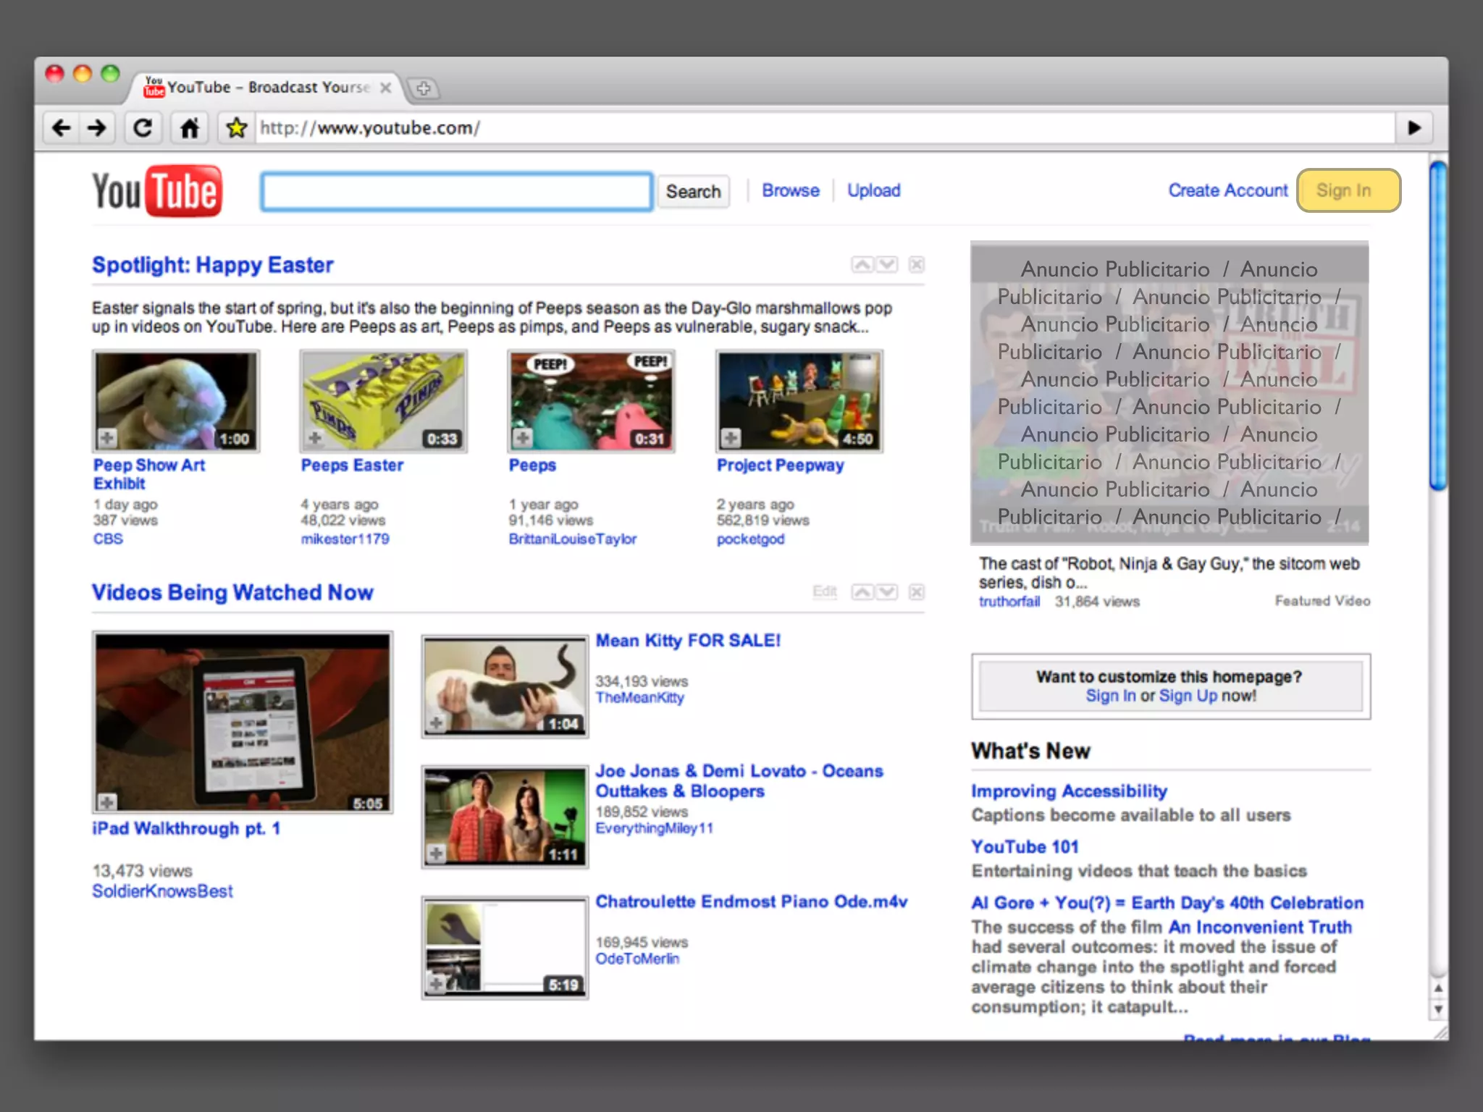Open the Create Account link
The width and height of the screenshot is (1483, 1112).
coord(1227,190)
